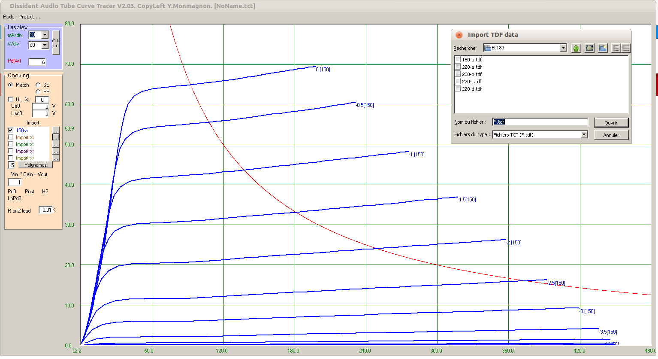The width and height of the screenshot is (658, 359).
Task: Click the -2.[150] curve label
Action: [514, 243]
